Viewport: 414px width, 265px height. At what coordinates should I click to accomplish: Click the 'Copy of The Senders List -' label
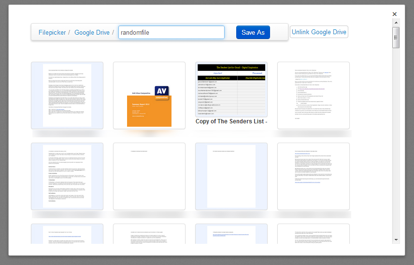click(231, 121)
